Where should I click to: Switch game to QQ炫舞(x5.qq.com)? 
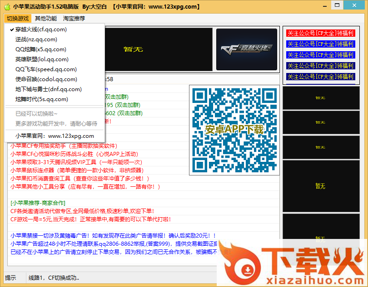[55, 49]
